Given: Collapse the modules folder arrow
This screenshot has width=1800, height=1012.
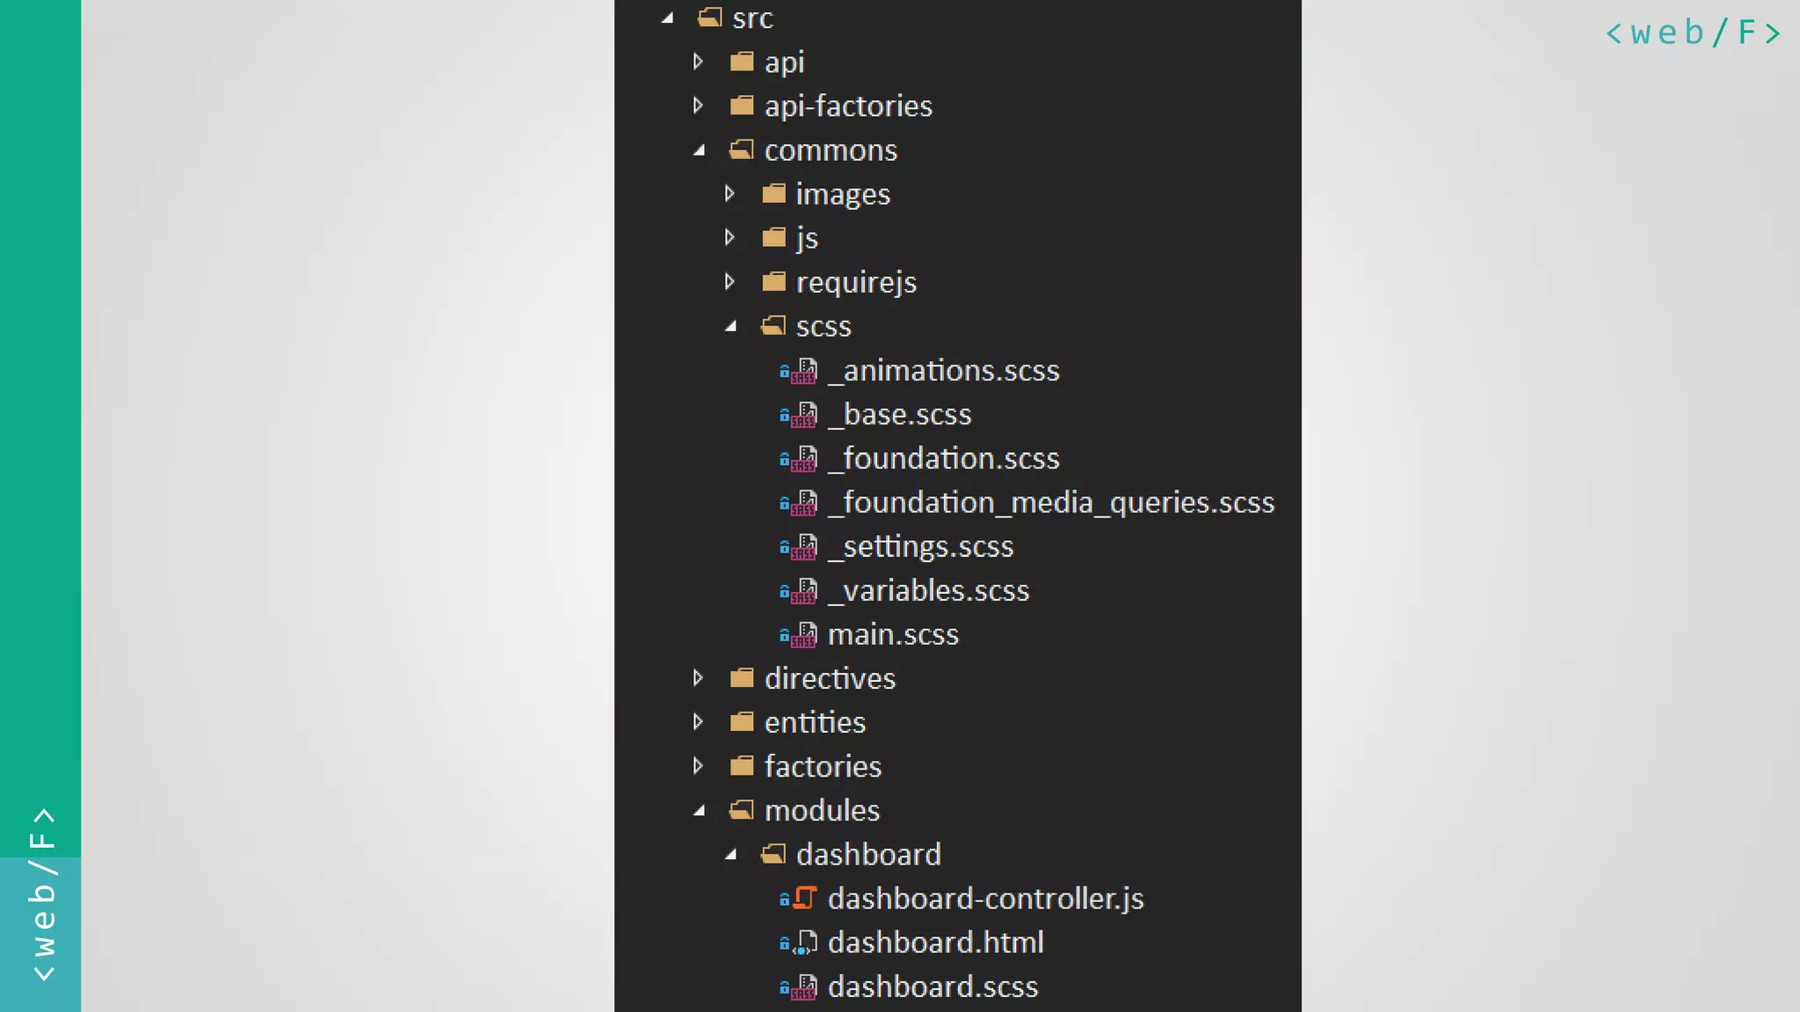Looking at the screenshot, I should click(x=700, y=811).
